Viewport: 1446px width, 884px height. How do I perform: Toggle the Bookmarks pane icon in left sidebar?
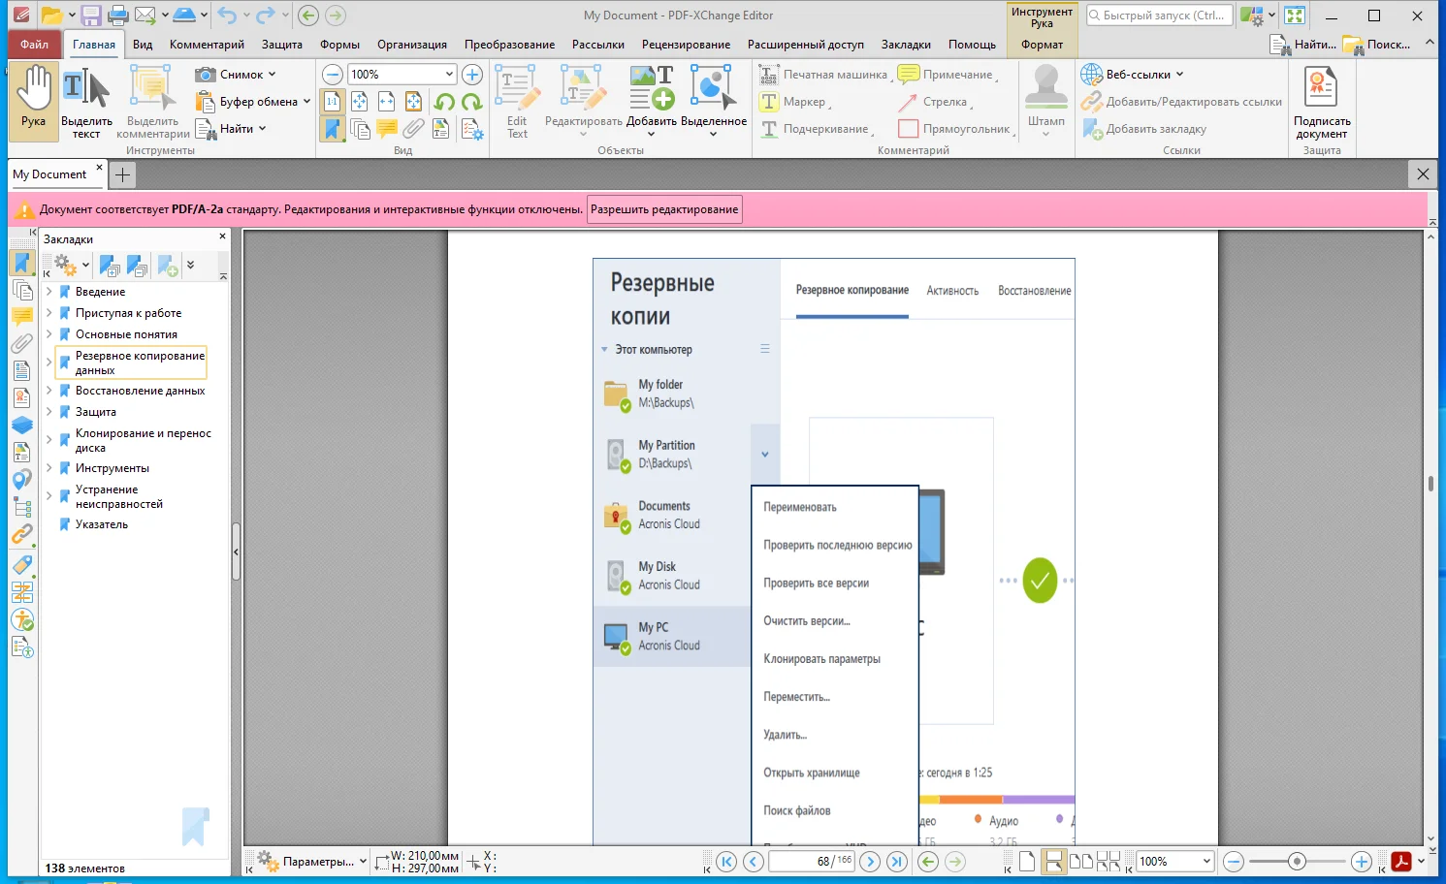tap(22, 263)
